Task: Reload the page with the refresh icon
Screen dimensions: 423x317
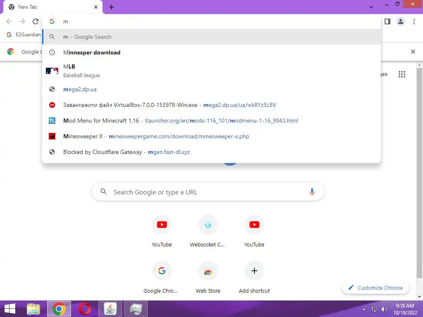Action: tap(36, 21)
